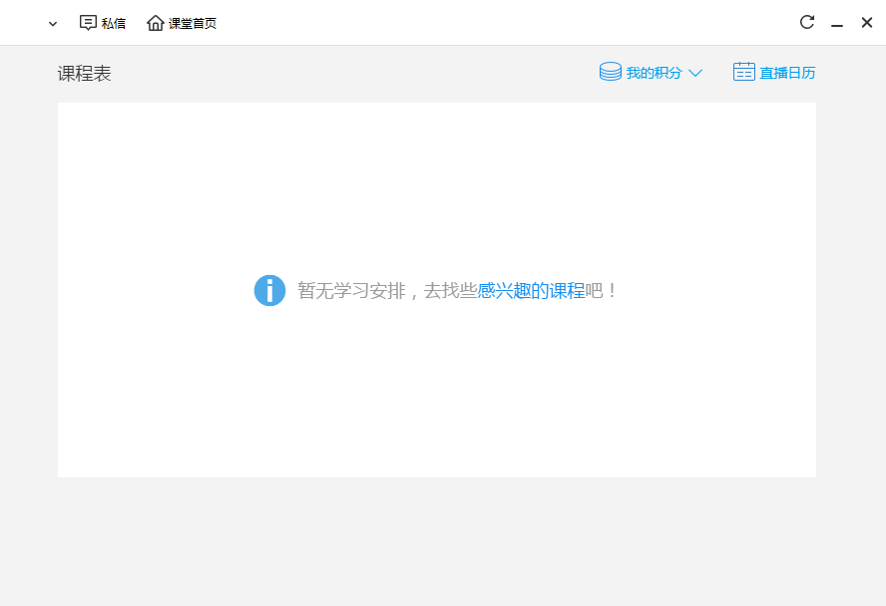
Task: Click the coins icon beside 我的积分
Action: (610, 72)
